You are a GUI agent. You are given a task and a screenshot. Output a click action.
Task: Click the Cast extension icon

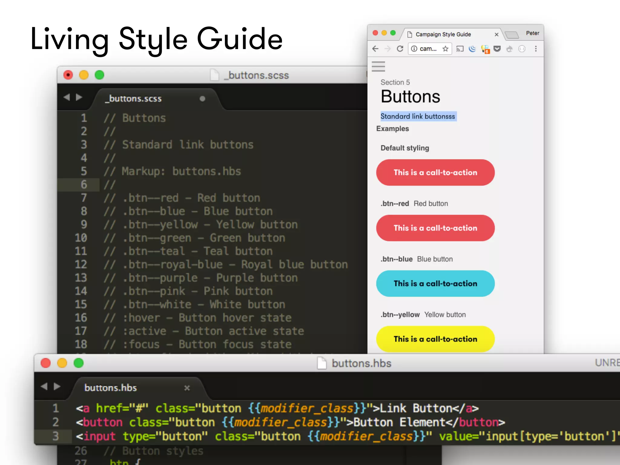click(x=460, y=49)
